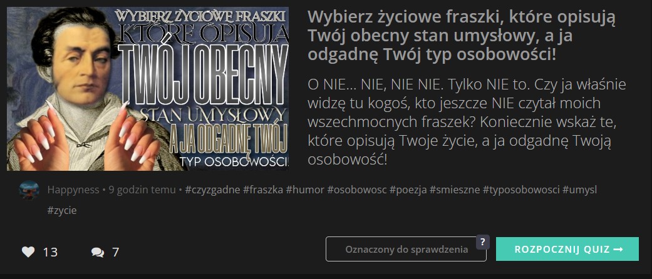The image size is (652, 279).
Task: Select the #smieszne hashtag
Action: 455,190
